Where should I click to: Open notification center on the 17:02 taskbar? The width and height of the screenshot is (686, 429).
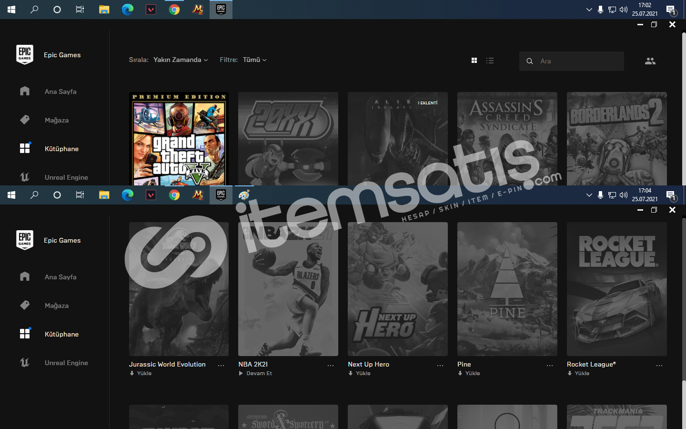point(671,10)
